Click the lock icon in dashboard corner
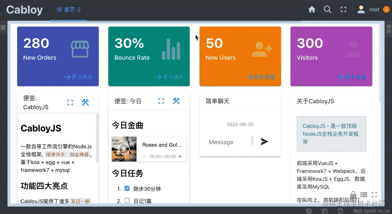 353,194
